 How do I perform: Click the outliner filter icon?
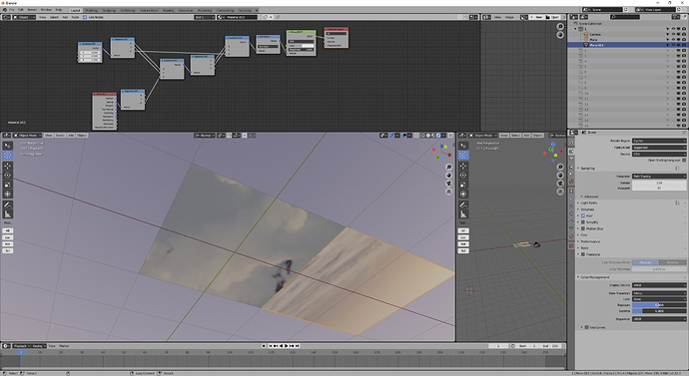675,17
